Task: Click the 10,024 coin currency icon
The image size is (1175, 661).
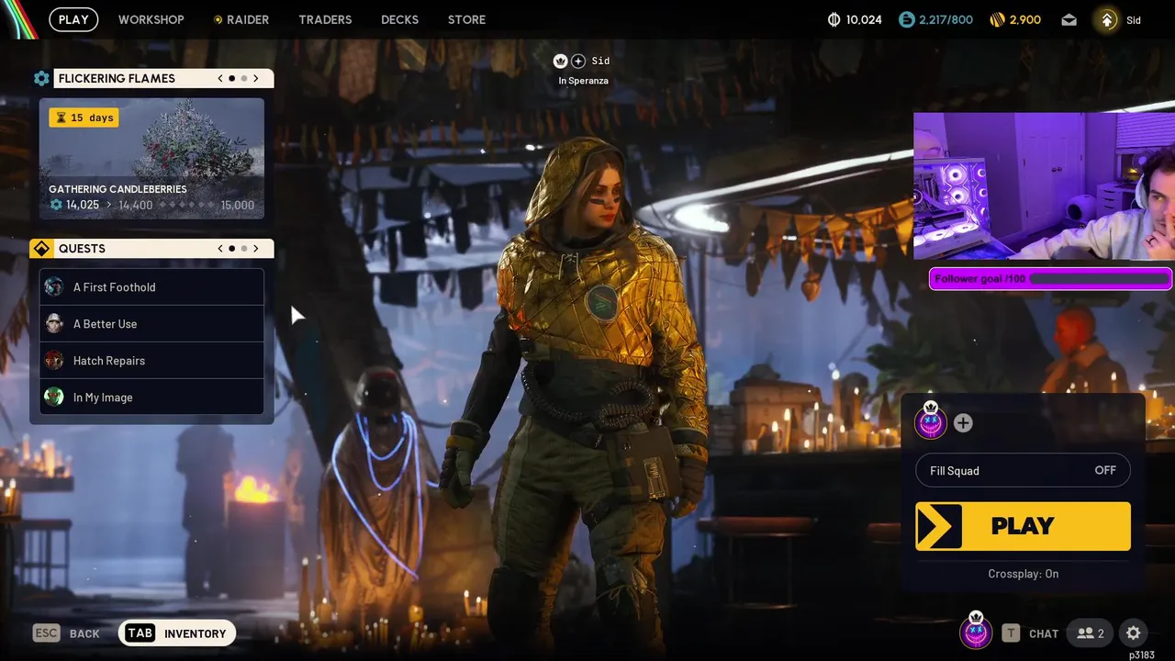Action: (x=834, y=19)
